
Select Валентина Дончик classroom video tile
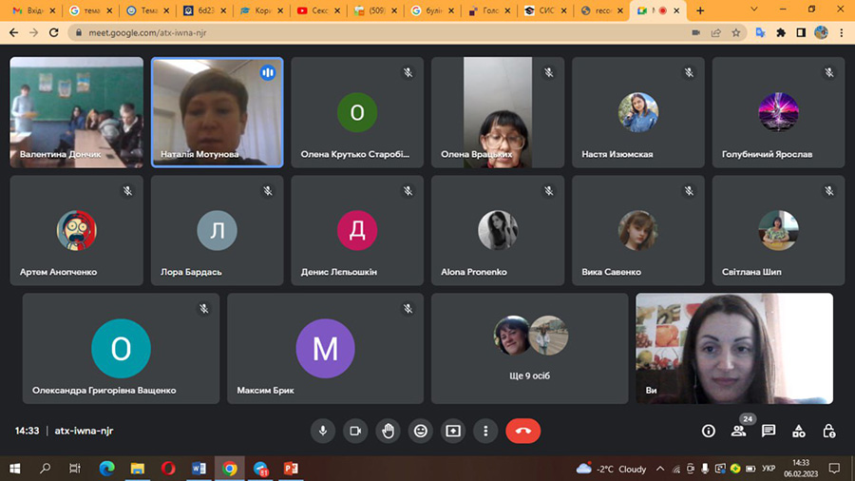(x=77, y=112)
